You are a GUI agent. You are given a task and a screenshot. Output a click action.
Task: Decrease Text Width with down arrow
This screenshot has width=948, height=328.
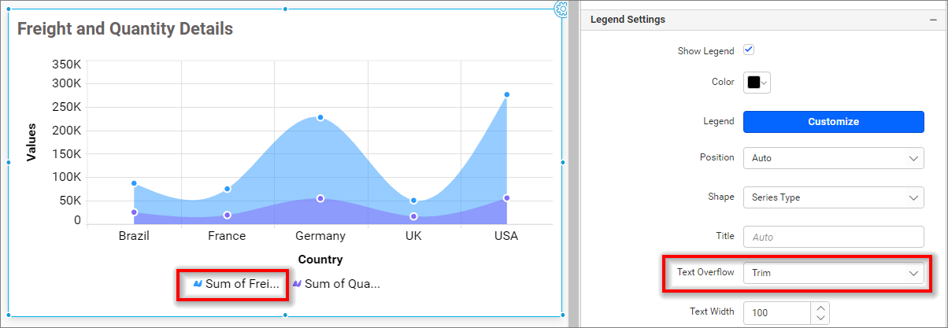point(820,318)
